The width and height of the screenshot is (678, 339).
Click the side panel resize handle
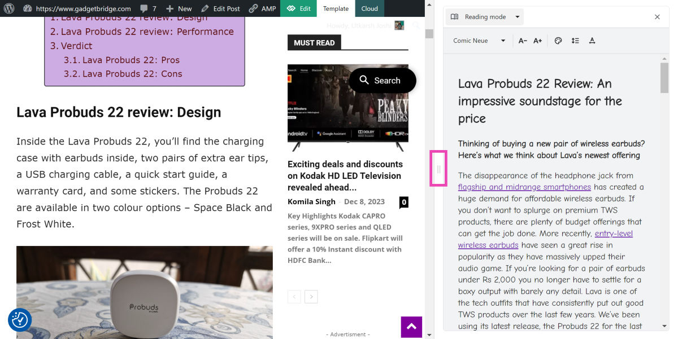[438, 169]
